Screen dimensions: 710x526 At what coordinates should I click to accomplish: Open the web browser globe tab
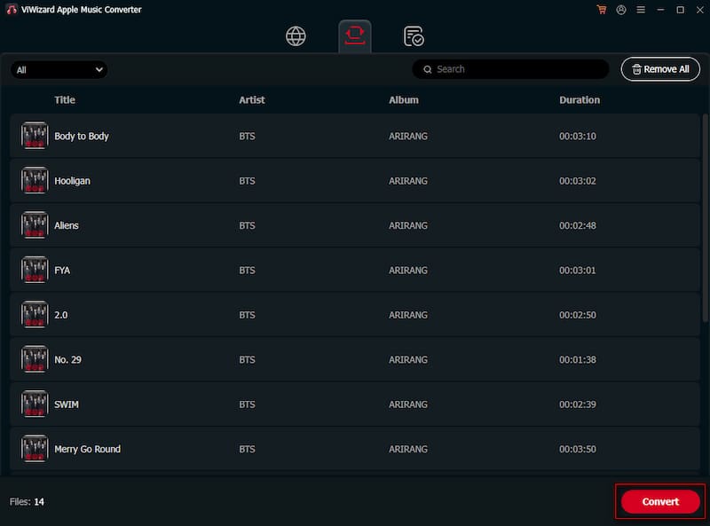pyautogui.click(x=296, y=36)
